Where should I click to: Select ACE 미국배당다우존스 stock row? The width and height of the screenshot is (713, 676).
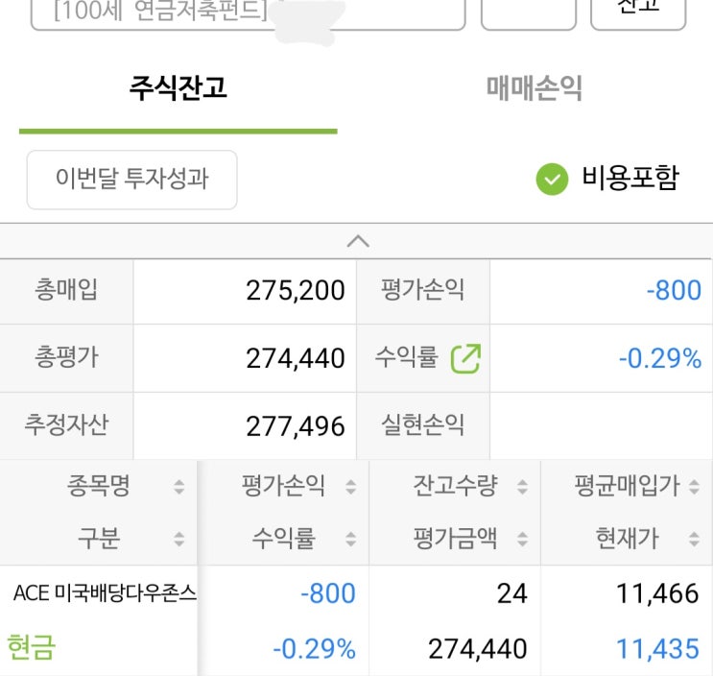coord(105,593)
